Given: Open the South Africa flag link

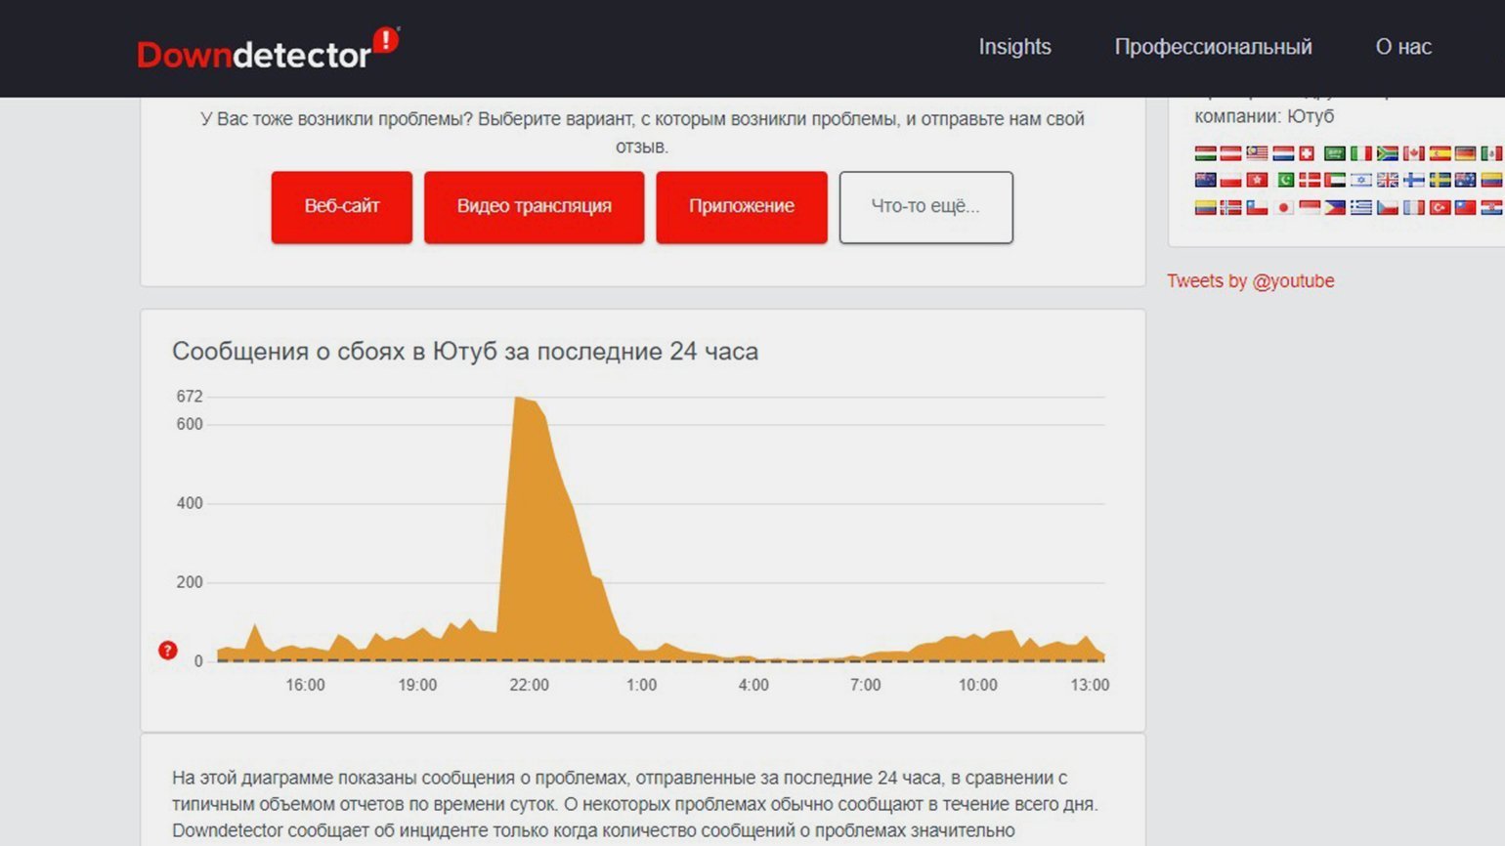Looking at the screenshot, I should coord(1388,153).
